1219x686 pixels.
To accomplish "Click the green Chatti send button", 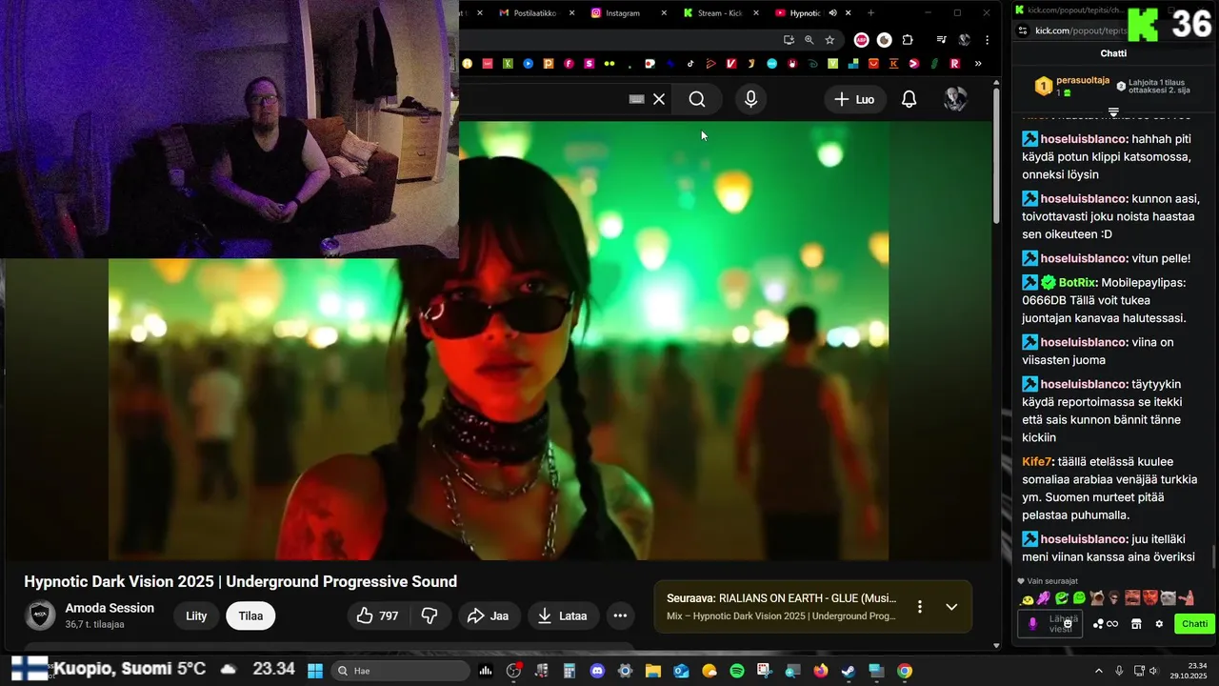I will click(1194, 624).
